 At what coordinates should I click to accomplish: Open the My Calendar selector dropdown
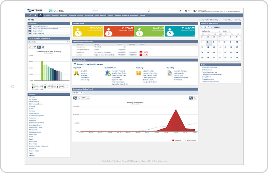211,31
